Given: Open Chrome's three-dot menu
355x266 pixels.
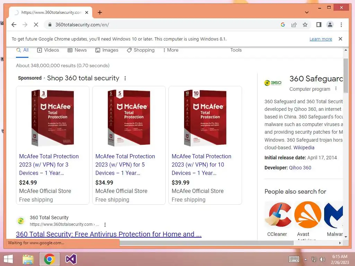Looking at the screenshot, I should pos(341,25).
